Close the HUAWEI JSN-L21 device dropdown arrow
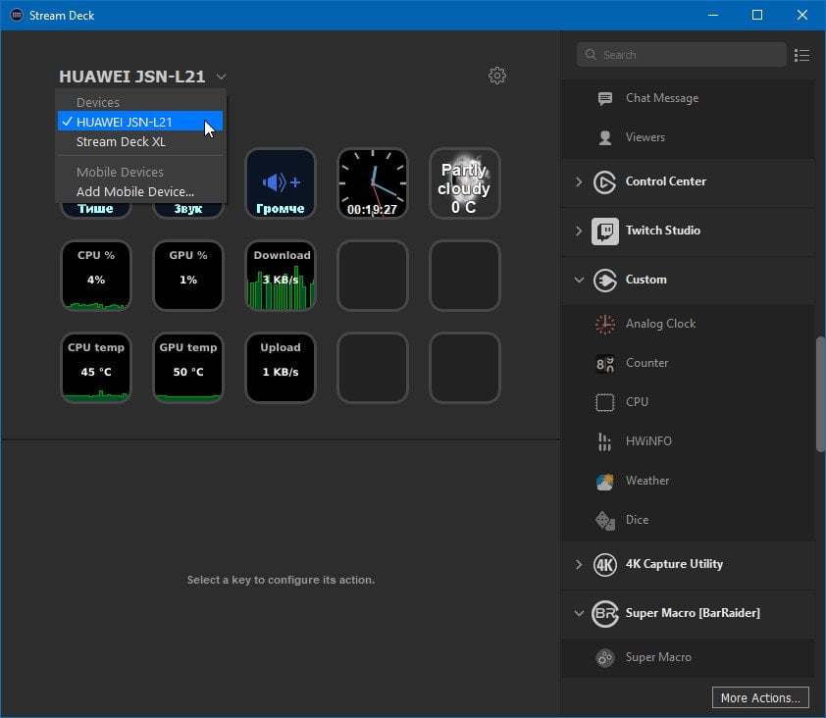Screen dimensions: 826x718 222,77
